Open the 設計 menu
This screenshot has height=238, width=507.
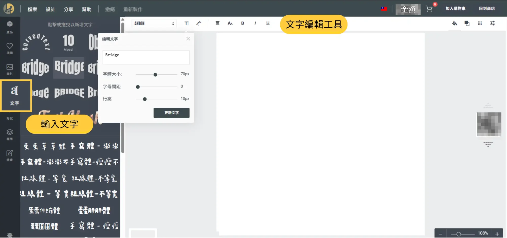[50, 9]
